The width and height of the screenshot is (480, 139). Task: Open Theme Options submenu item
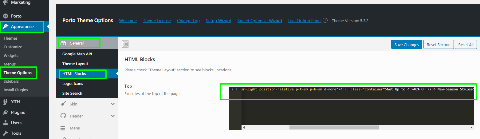pos(18,73)
